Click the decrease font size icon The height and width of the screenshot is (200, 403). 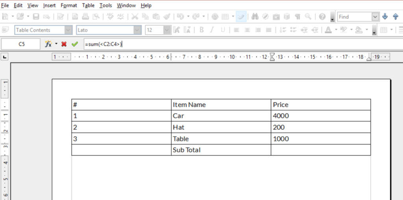click(x=187, y=30)
